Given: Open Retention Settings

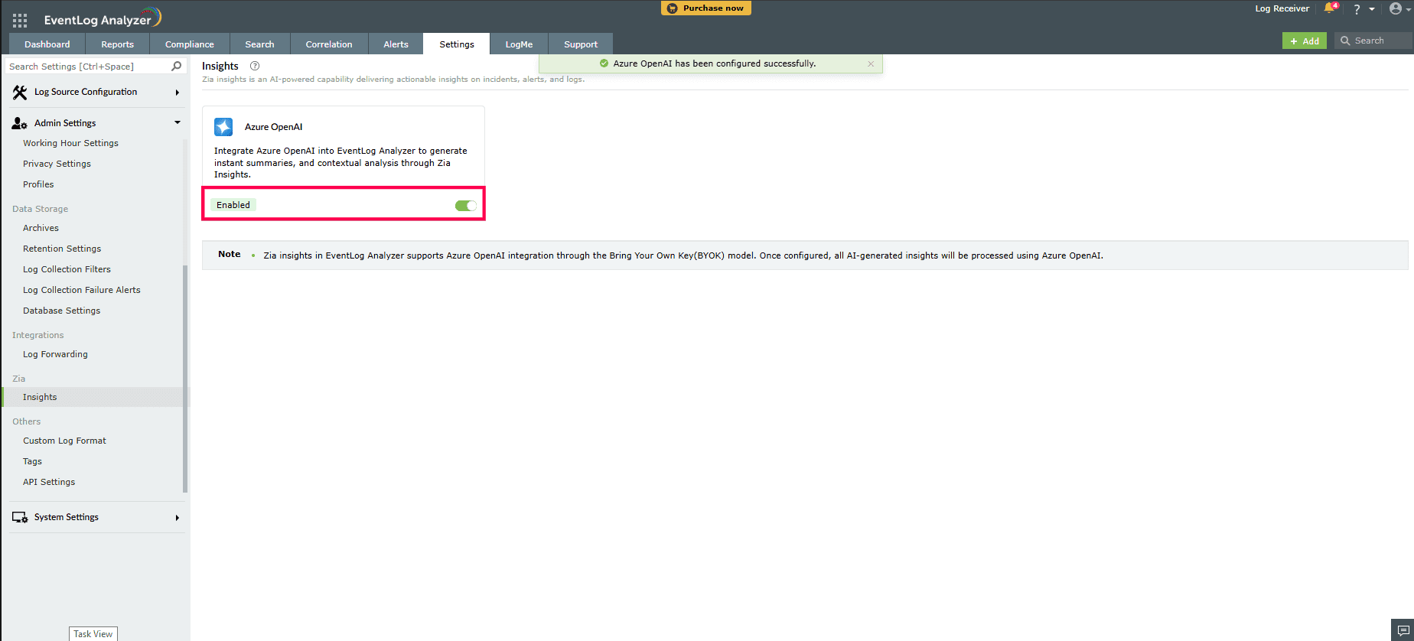Looking at the screenshot, I should pyautogui.click(x=62, y=249).
